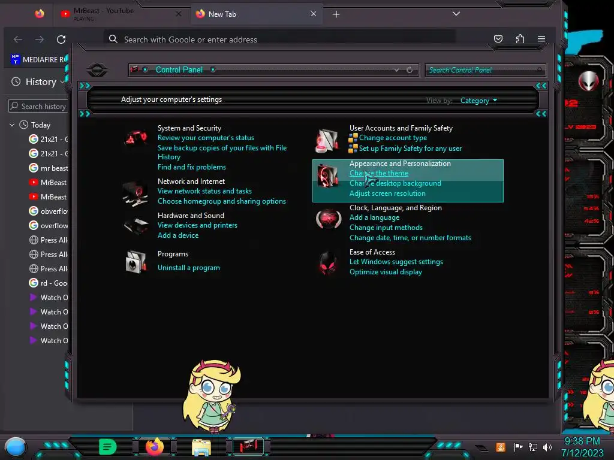Screen dimensions: 614x460
Task: Click Change account type link
Action: (x=393, y=138)
